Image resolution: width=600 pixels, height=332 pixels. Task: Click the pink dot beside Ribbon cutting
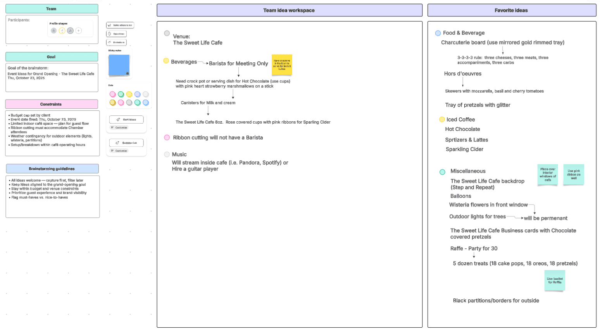[167, 138]
